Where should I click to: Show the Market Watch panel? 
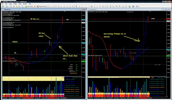[11, 7]
